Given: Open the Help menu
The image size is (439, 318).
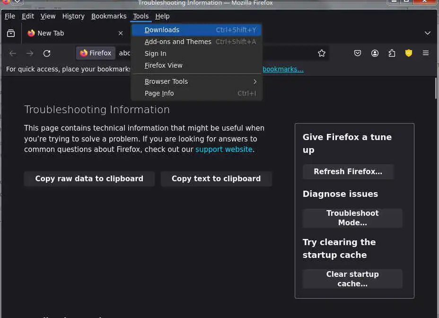Looking at the screenshot, I should click(x=162, y=16).
